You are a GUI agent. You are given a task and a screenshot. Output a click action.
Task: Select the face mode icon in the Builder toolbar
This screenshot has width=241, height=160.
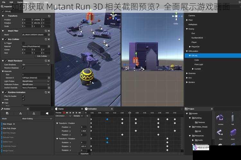[47, 113]
